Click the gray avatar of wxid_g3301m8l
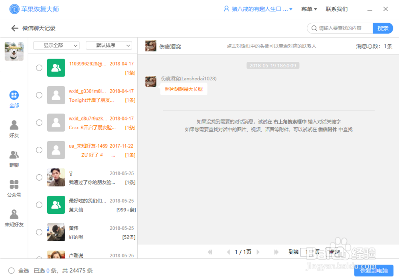399x280 pixels. click(x=56, y=95)
